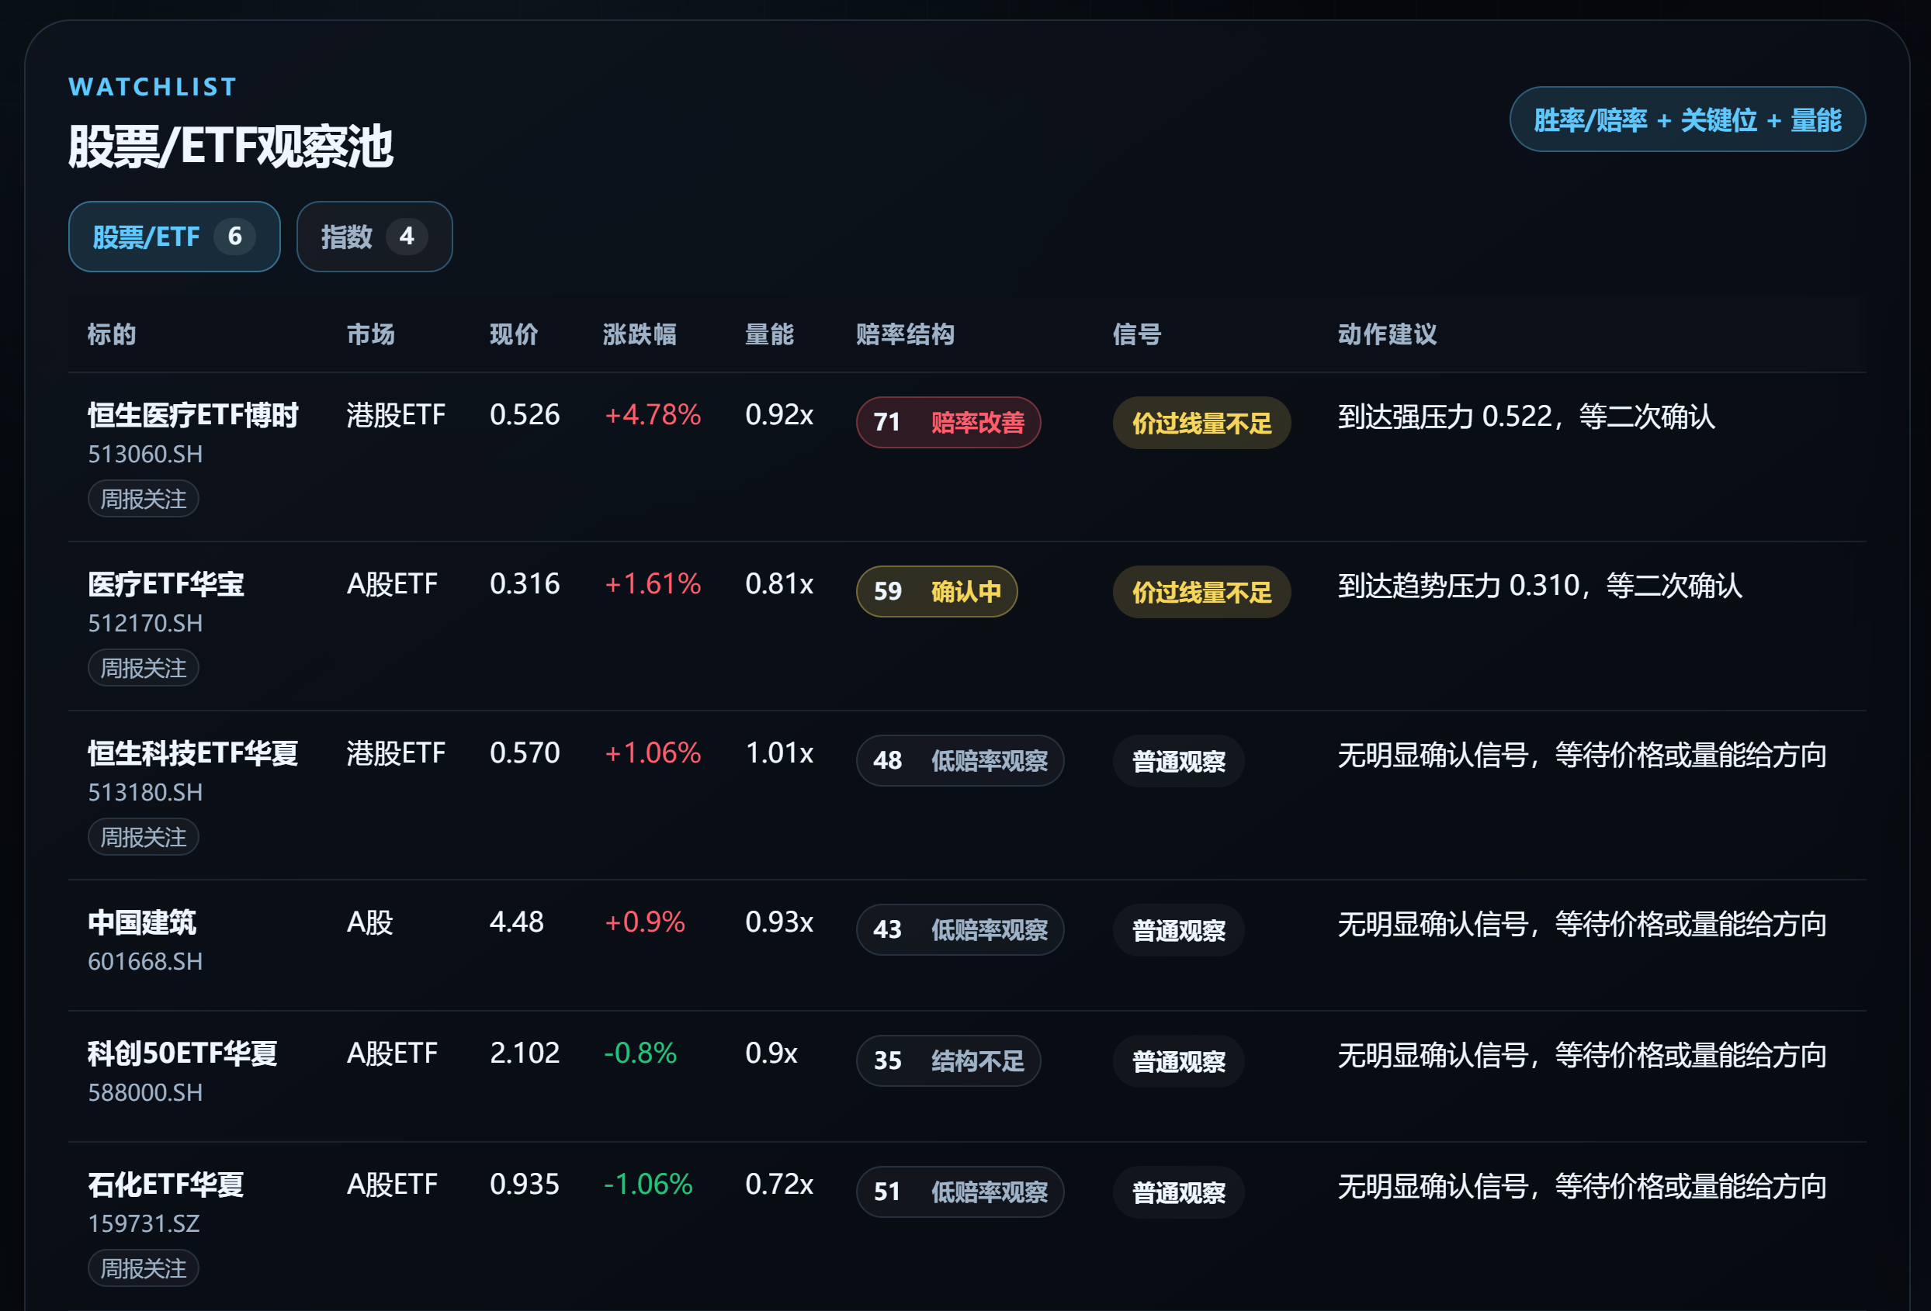Click the 35 结构不足 badge
Viewport: 1931px width, 1311px height.
948,1061
